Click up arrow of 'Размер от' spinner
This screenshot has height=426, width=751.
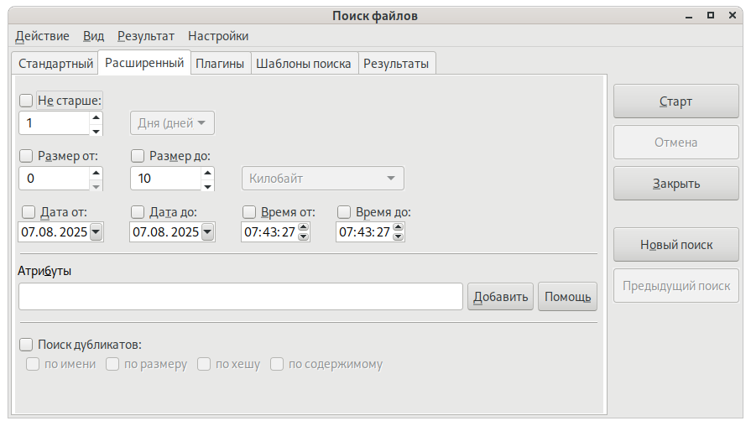tap(96, 173)
